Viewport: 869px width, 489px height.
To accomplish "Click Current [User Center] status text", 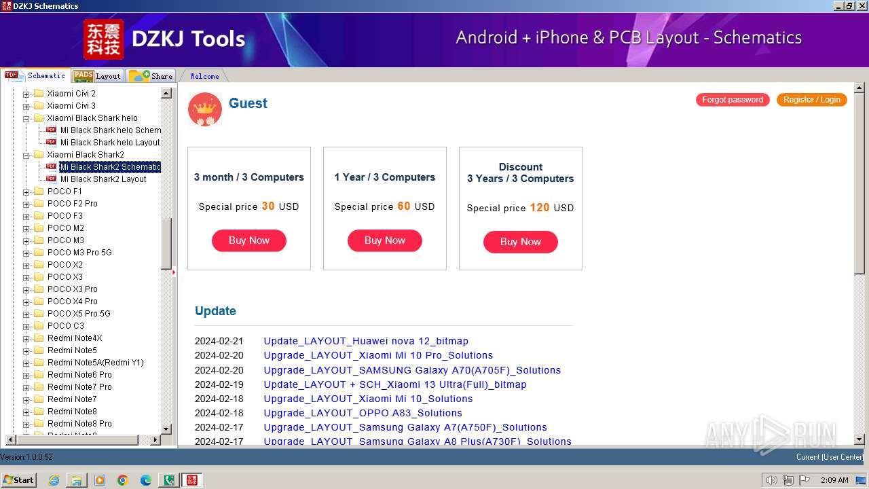I will point(830,457).
